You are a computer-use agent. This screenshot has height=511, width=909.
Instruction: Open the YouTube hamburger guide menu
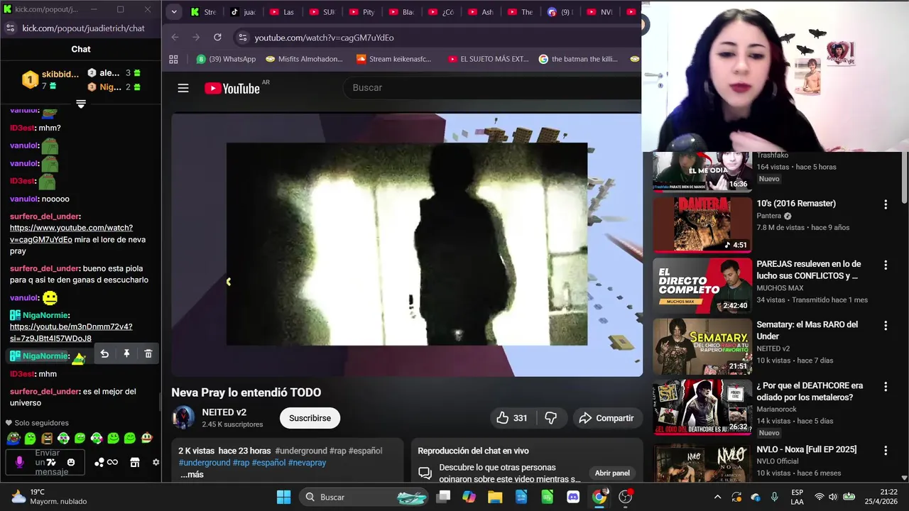pos(183,88)
